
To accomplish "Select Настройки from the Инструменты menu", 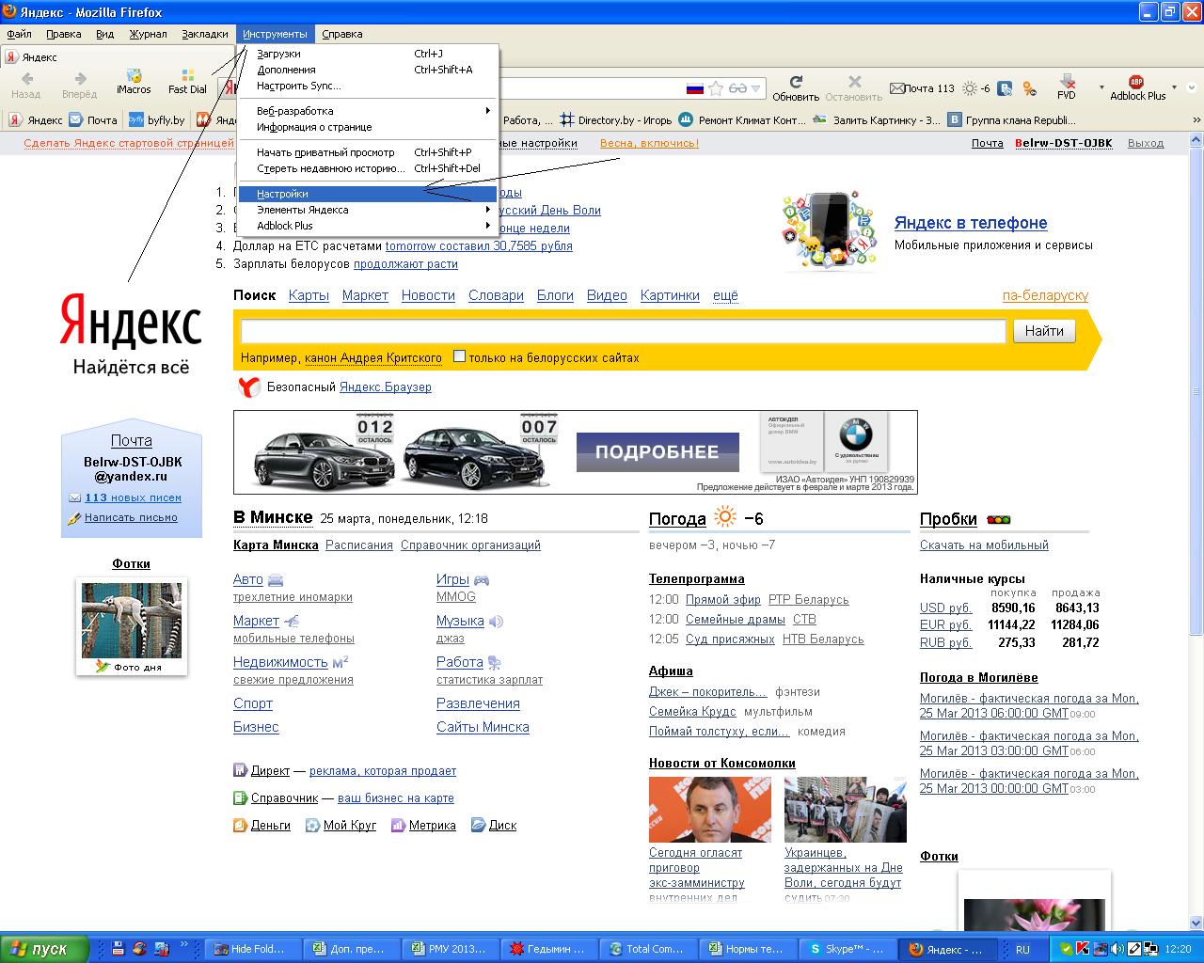I will tap(368, 194).
